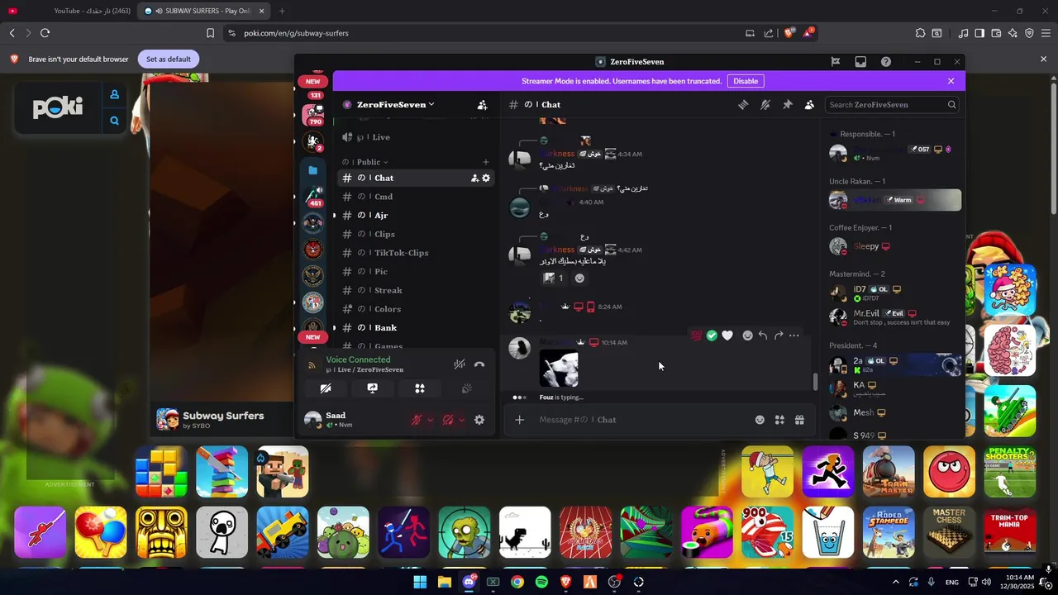Open a new browser tab
This screenshot has height=595, width=1058.
coord(282,11)
